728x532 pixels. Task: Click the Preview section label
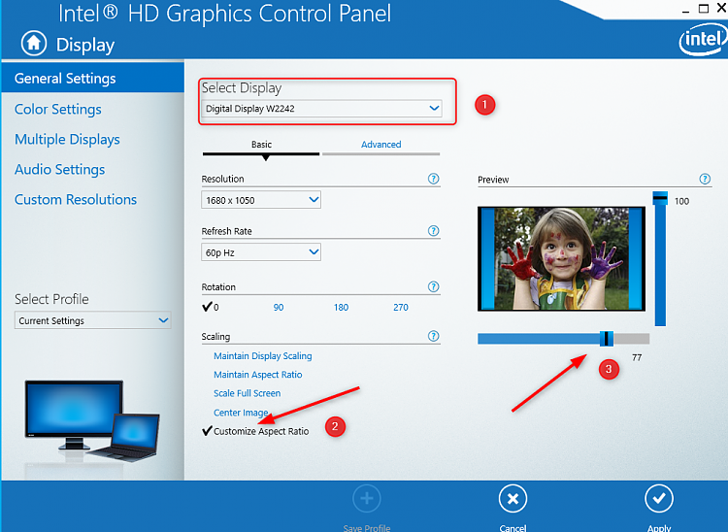pos(493,180)
